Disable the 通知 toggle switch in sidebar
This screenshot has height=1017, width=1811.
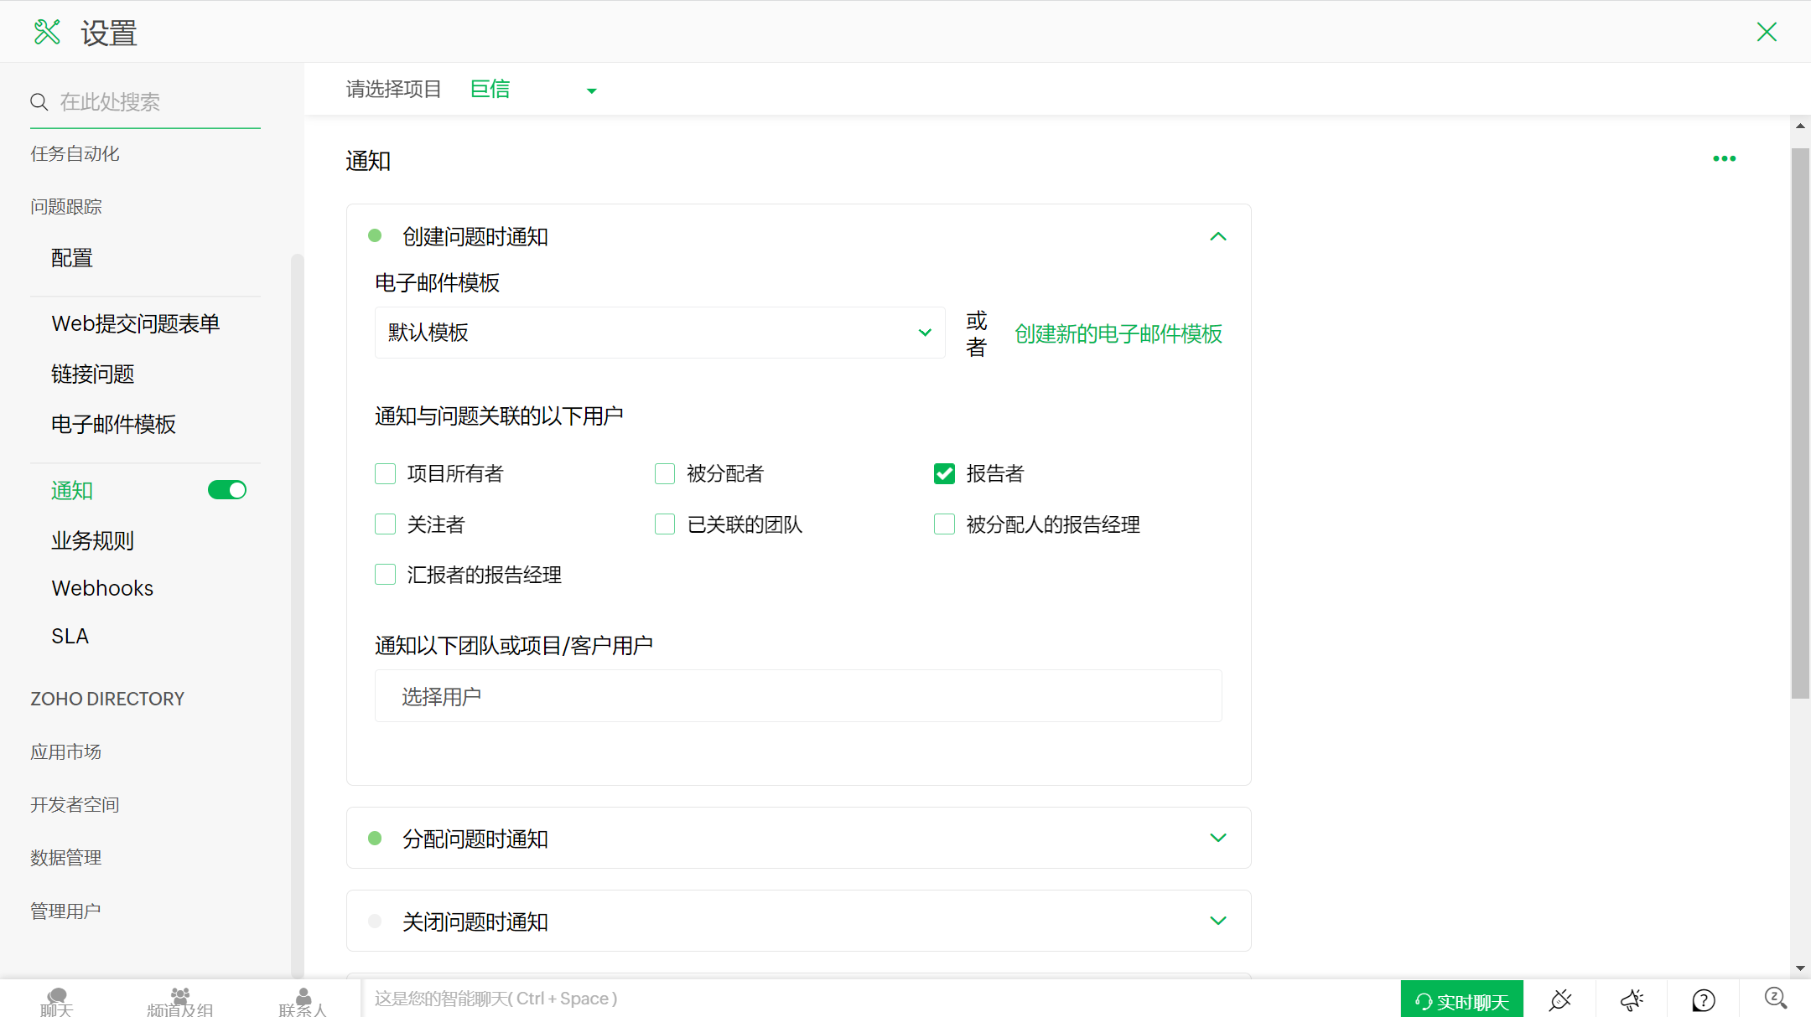(227, 490)
